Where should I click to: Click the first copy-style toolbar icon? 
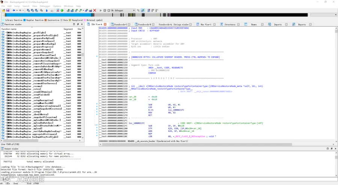click(28, 11)
